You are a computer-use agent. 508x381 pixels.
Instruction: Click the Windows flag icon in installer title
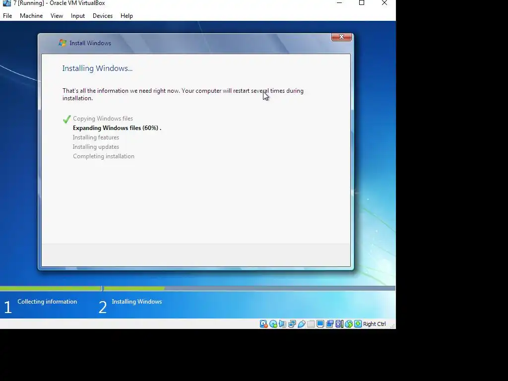coord(62,43)
